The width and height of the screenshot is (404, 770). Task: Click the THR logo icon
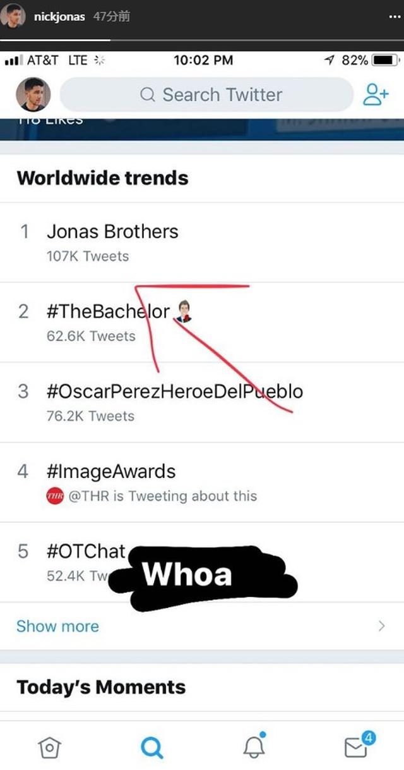pos(55,496)
